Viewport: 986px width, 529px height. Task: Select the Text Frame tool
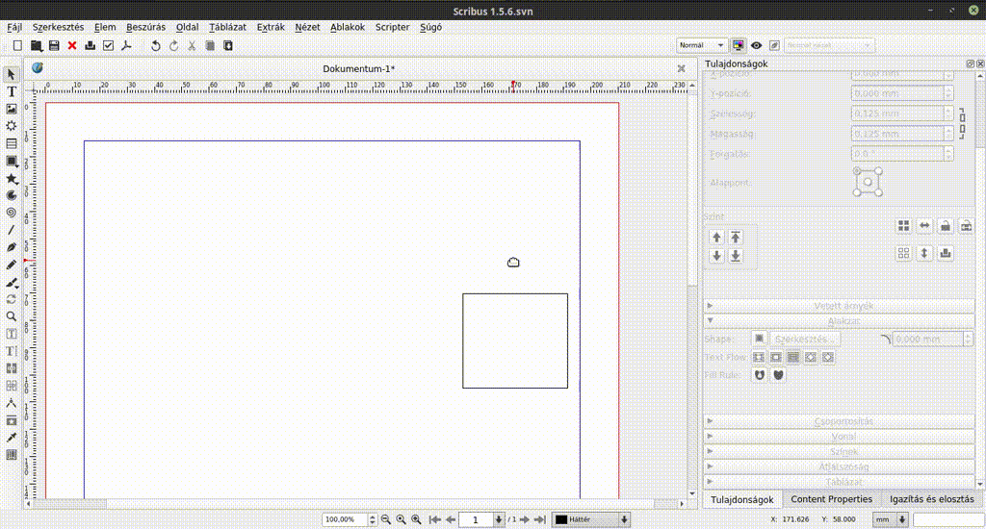point(12,91)
